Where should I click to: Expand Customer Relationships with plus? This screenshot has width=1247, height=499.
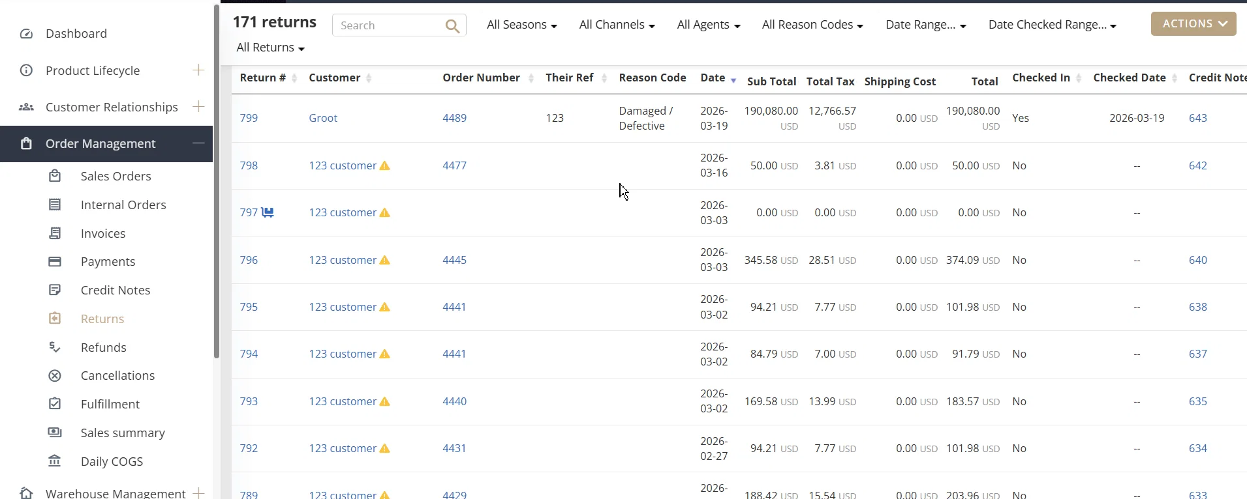198,106
